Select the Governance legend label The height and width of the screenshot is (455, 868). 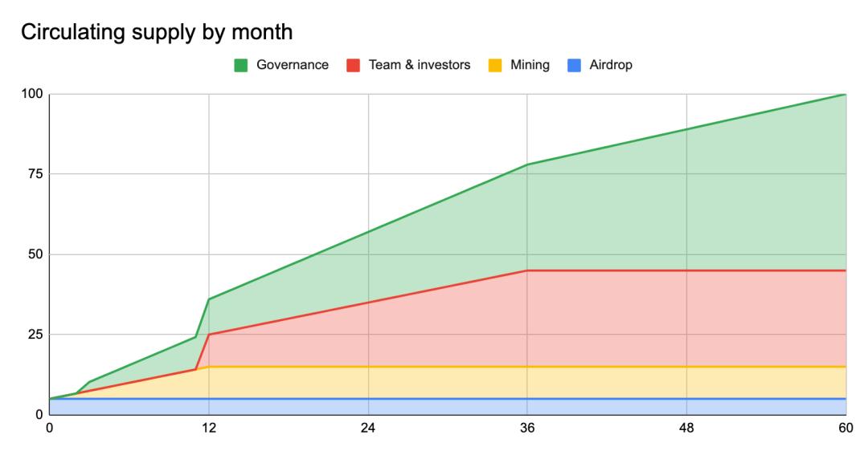point(292,66)
